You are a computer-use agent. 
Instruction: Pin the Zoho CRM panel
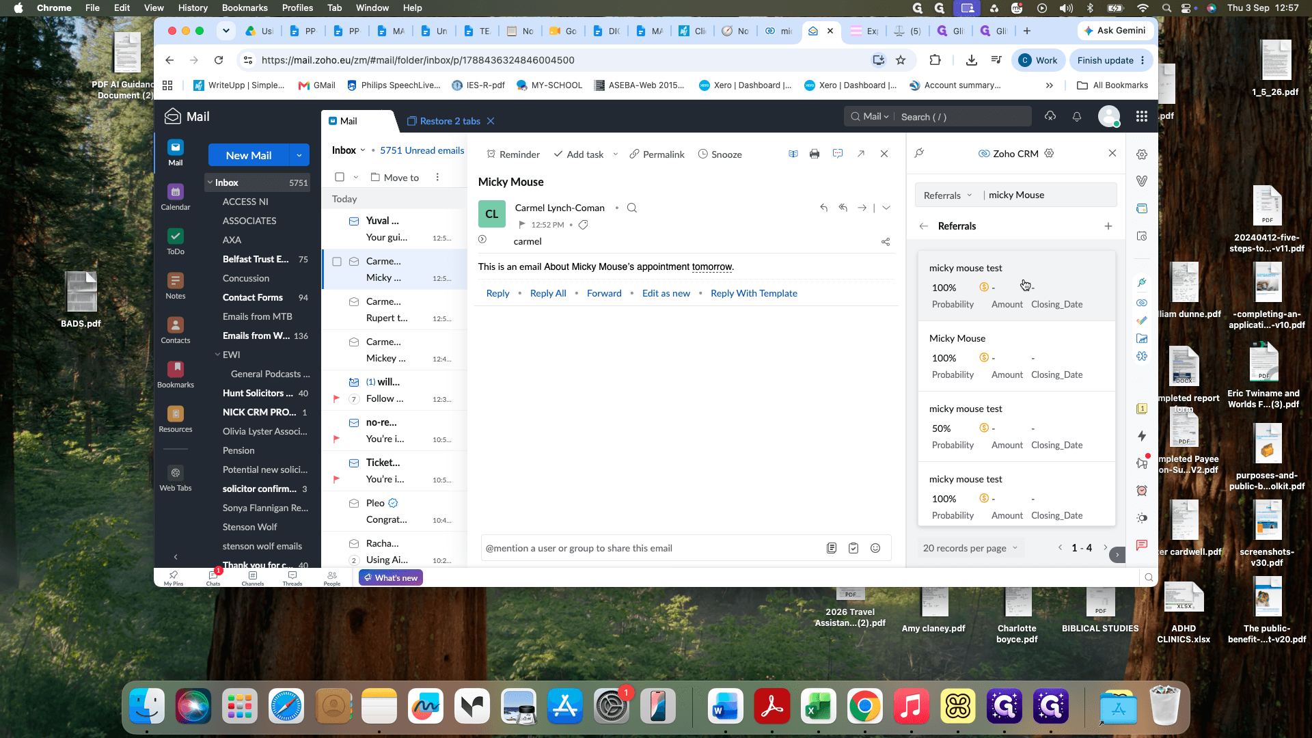[920, 153]
